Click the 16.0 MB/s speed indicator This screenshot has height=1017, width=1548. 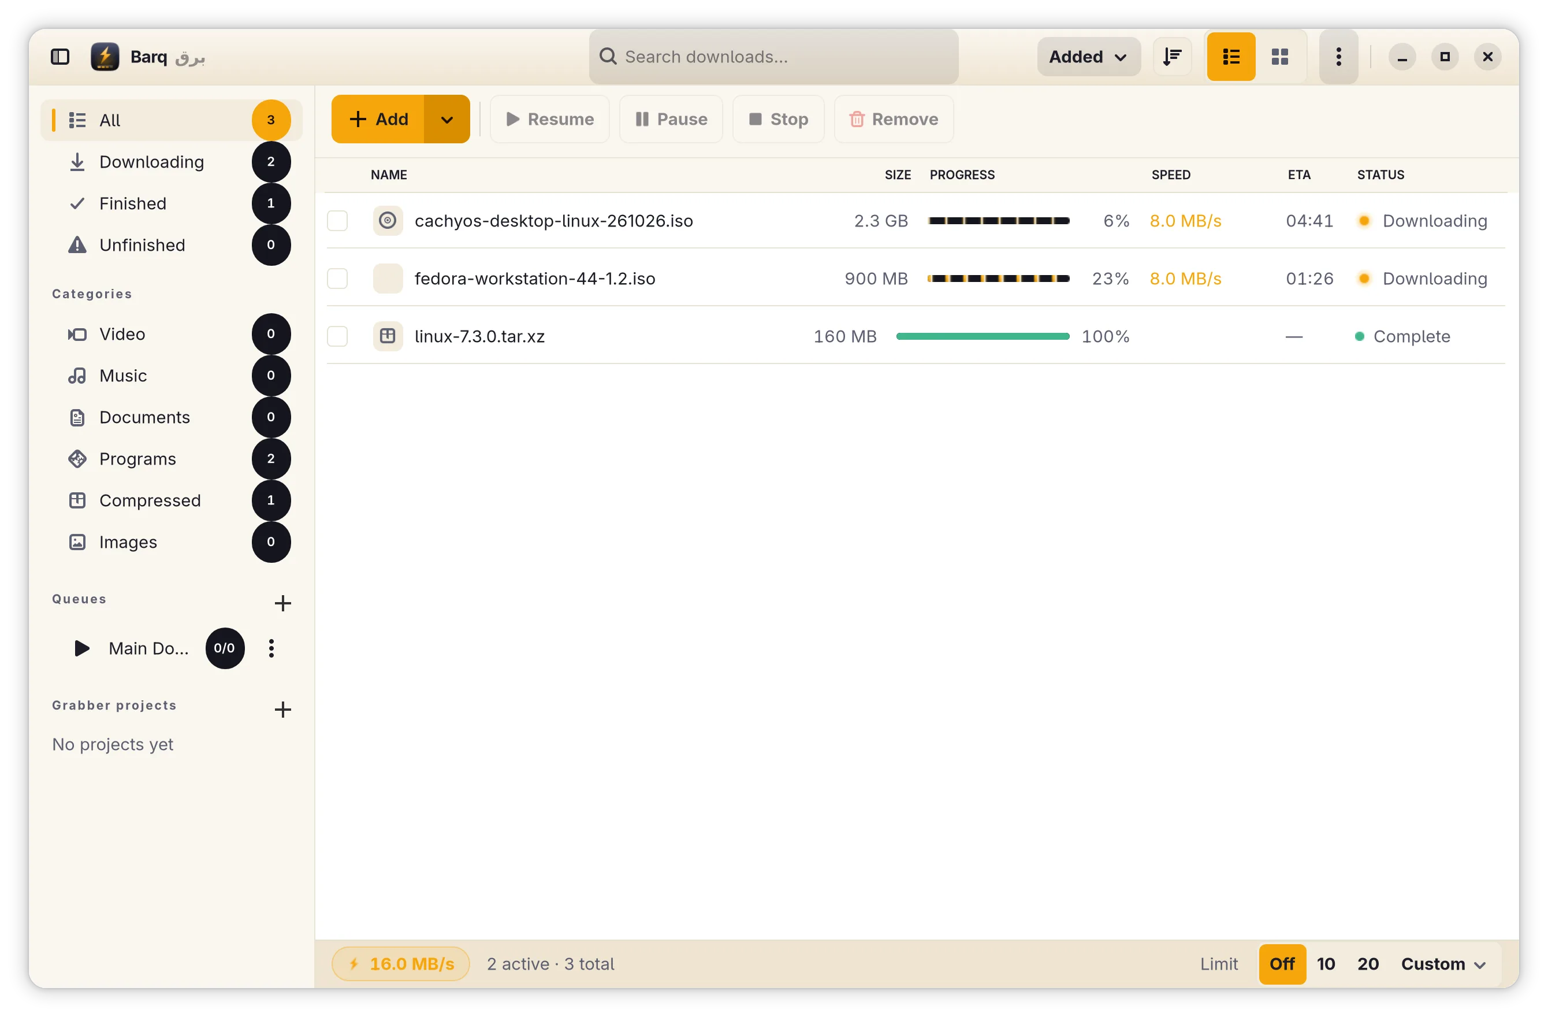tap(401, 964)
